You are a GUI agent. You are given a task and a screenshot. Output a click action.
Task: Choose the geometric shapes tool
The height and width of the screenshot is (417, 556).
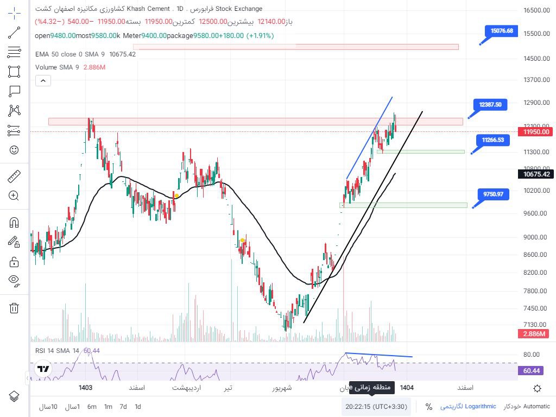point(14,72)
